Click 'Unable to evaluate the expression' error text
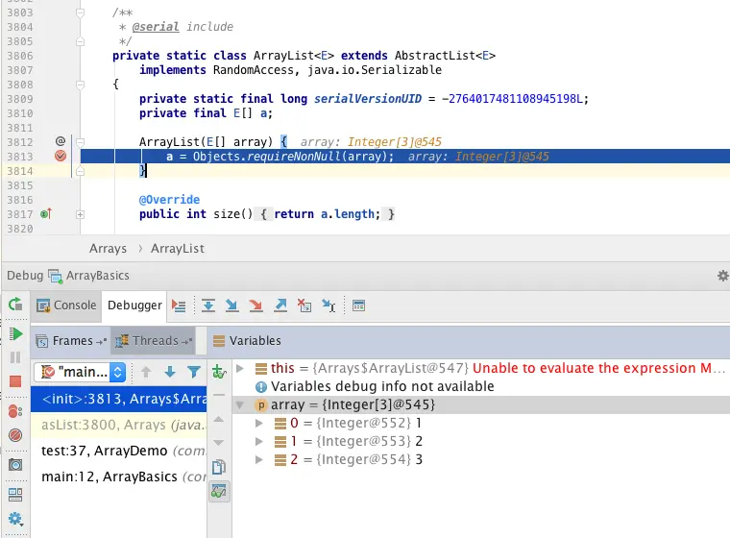Image resolution: width=730 pixels, height=538 pixels. pos(598,369)
